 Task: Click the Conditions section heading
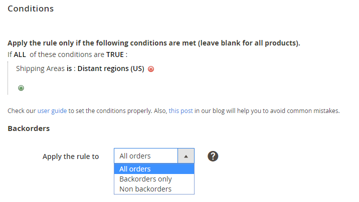point(31,9)
